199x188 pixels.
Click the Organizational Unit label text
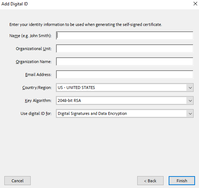[x=34, y=49]
